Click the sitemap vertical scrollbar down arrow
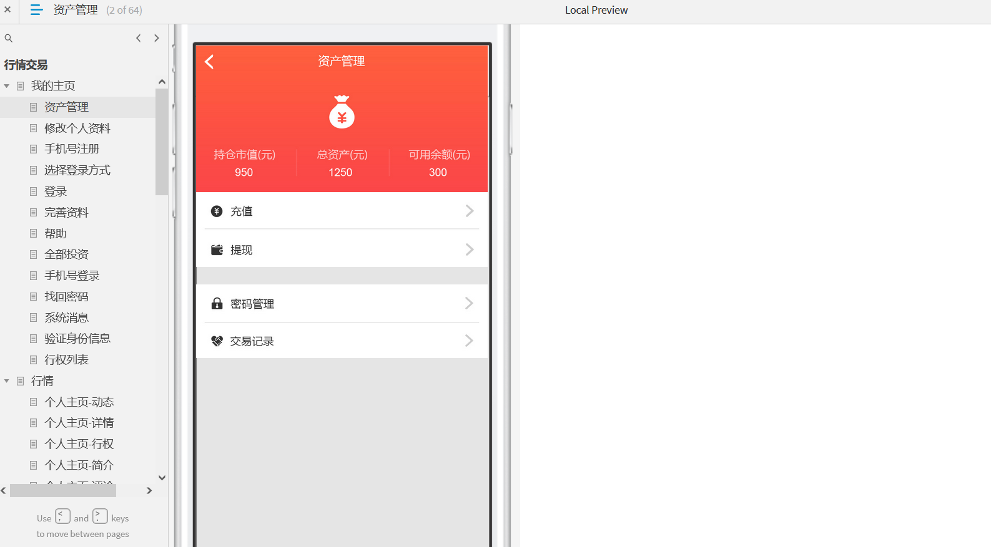Image resolution: width=991 pixels, height=547 pixels. point(162,478)
